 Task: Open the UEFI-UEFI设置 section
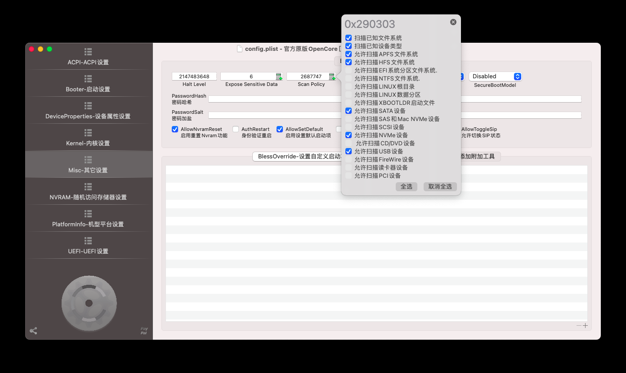[88, 245]
